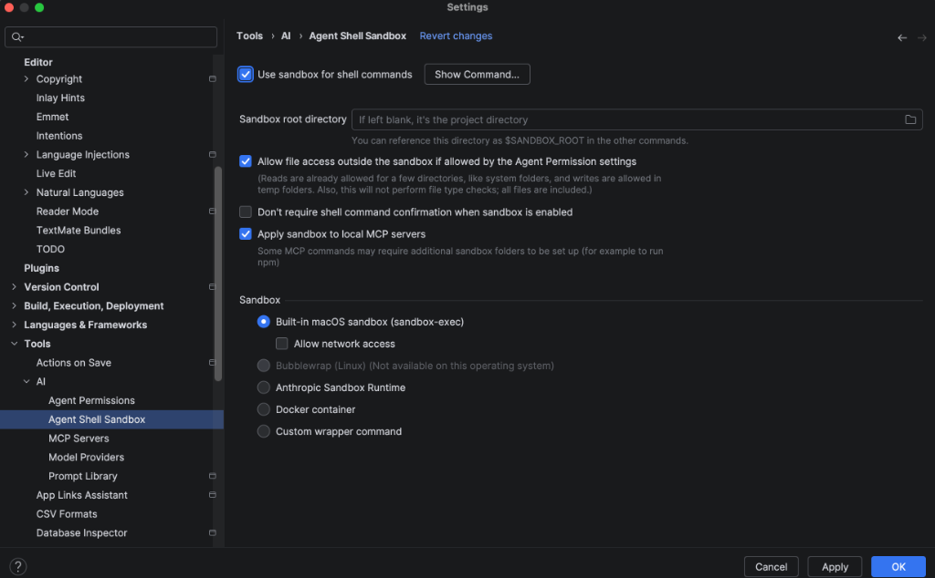
Task: Click the folder browse icon in Sandbox root directory
Action: point(909,119)
